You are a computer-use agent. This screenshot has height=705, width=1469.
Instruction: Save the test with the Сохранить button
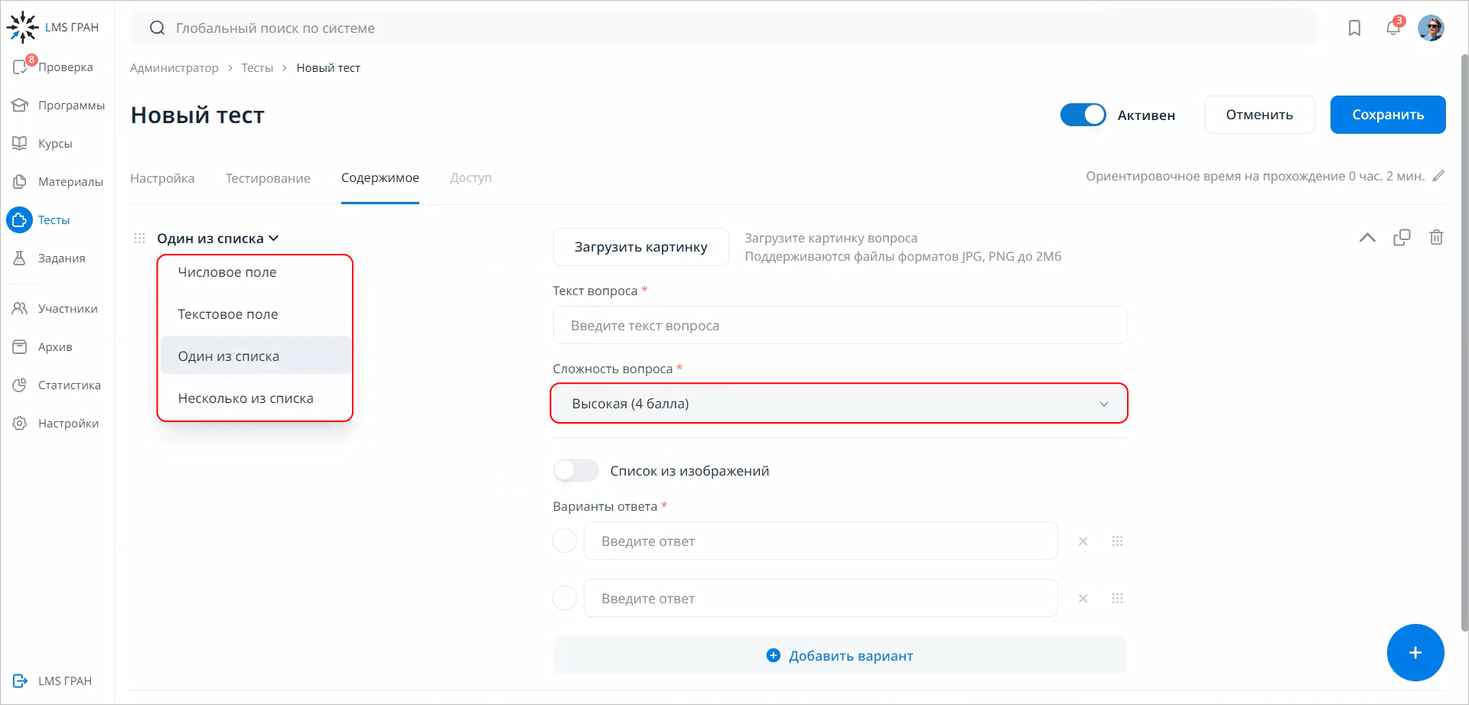point(1387,114)
